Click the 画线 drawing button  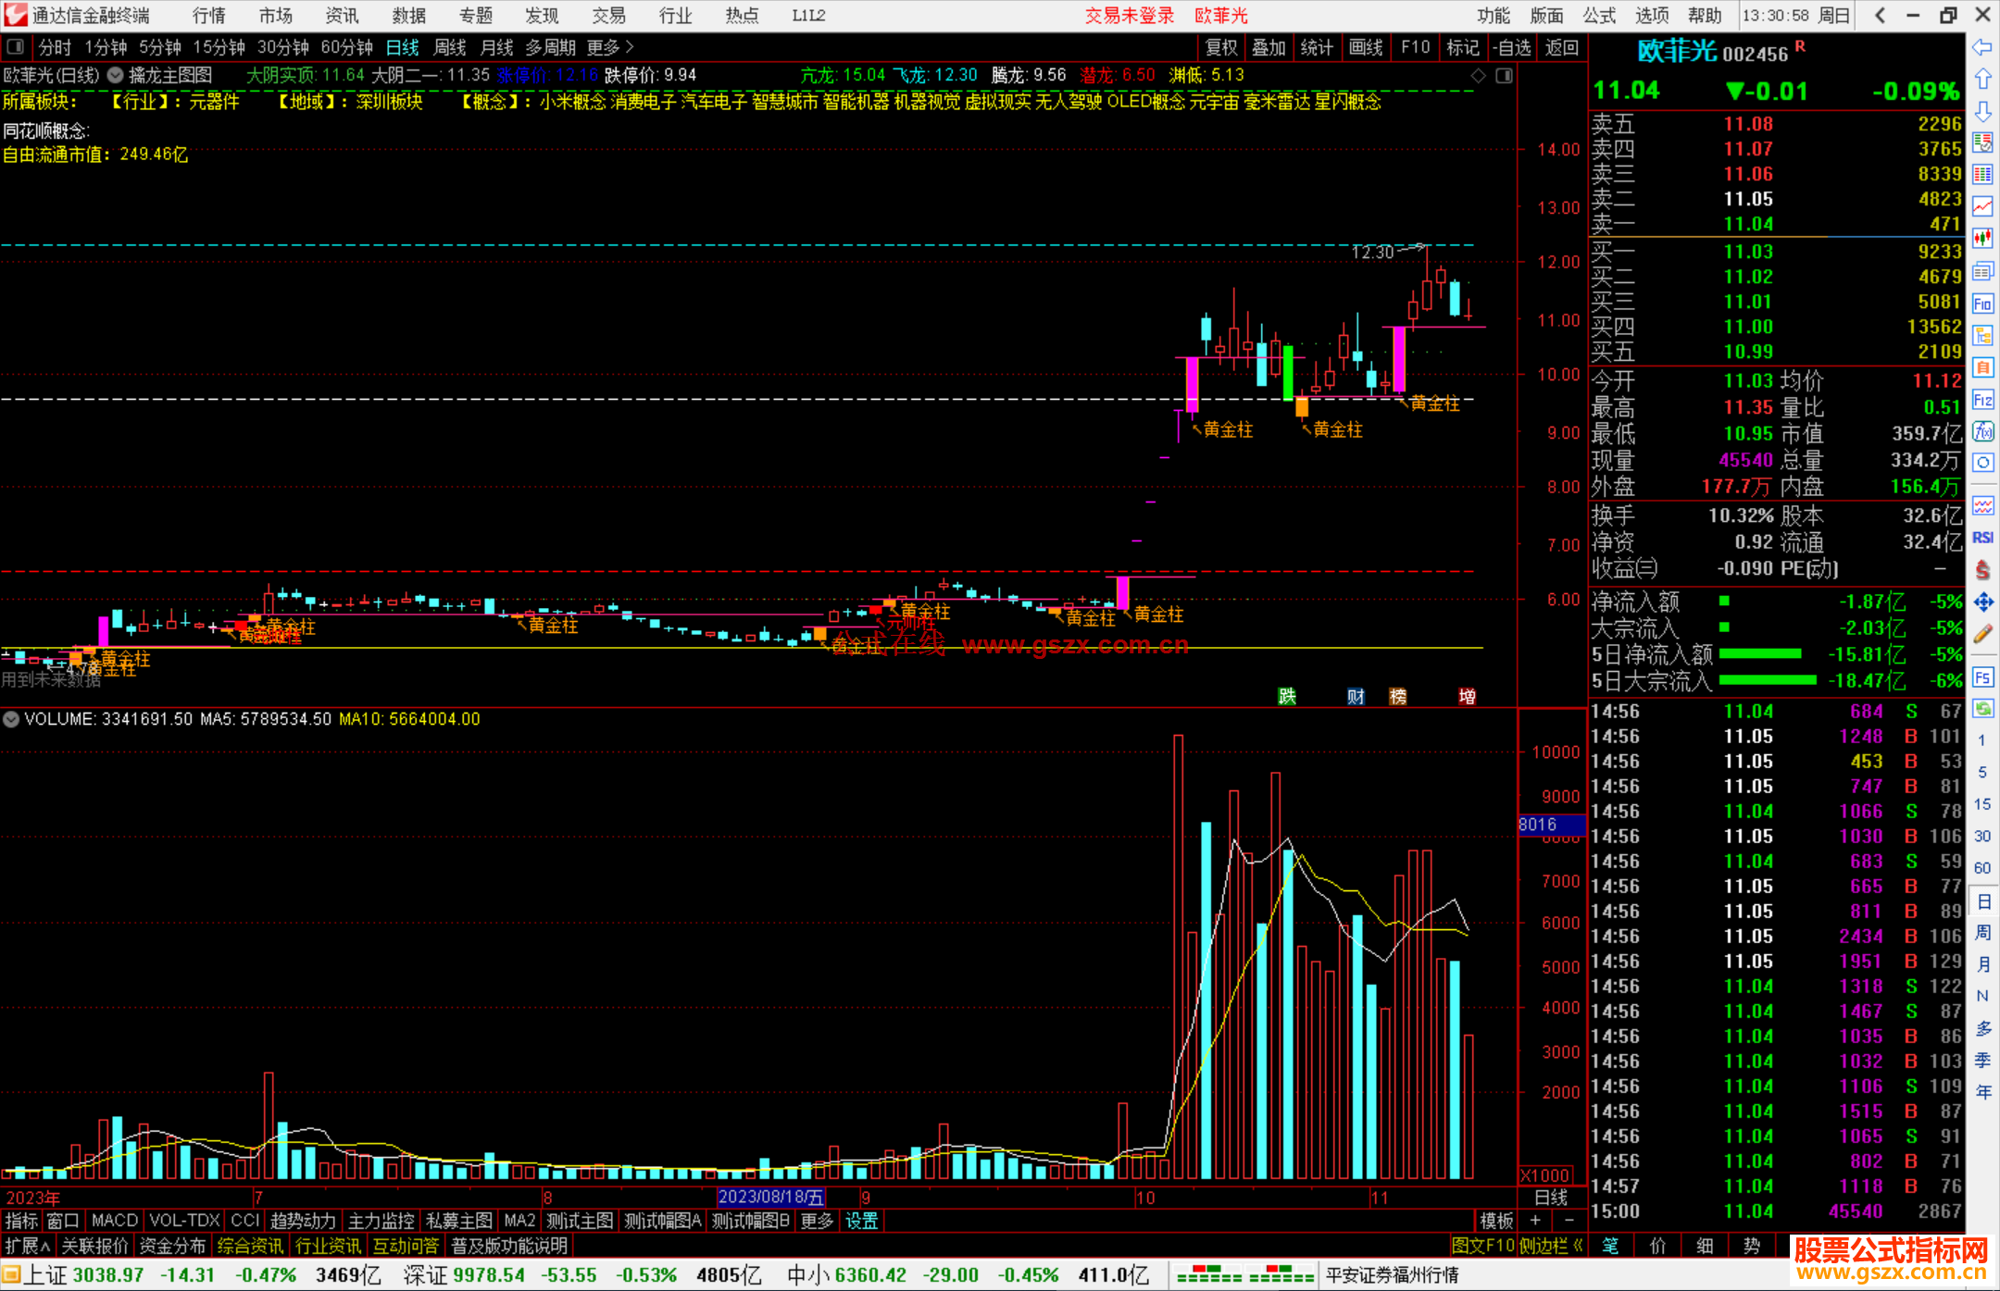(x=1366, y=47)
